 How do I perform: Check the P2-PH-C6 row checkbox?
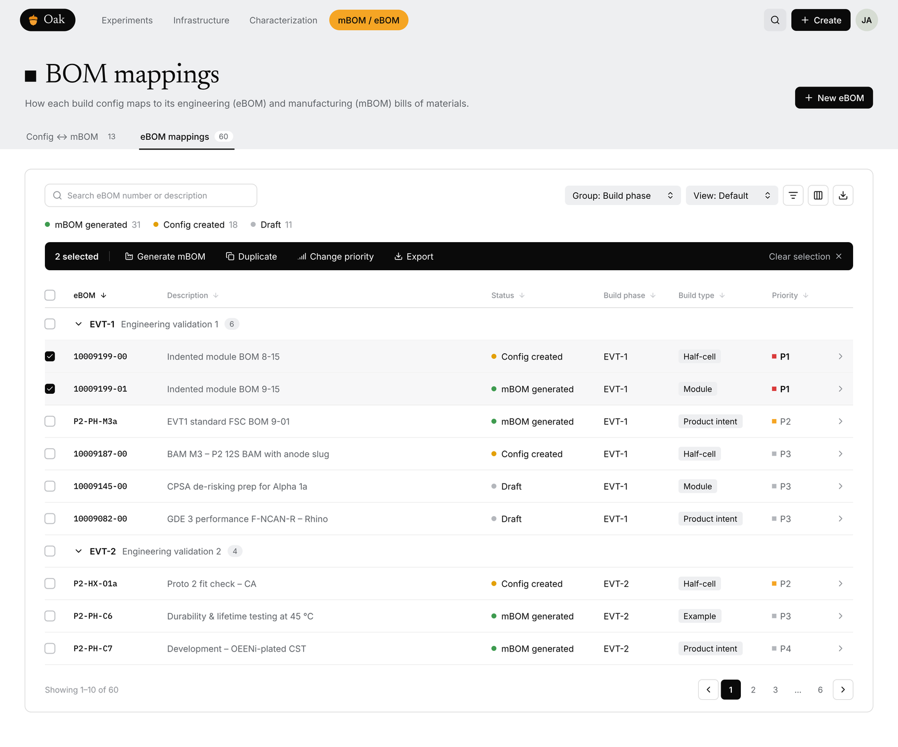(50, 616)
